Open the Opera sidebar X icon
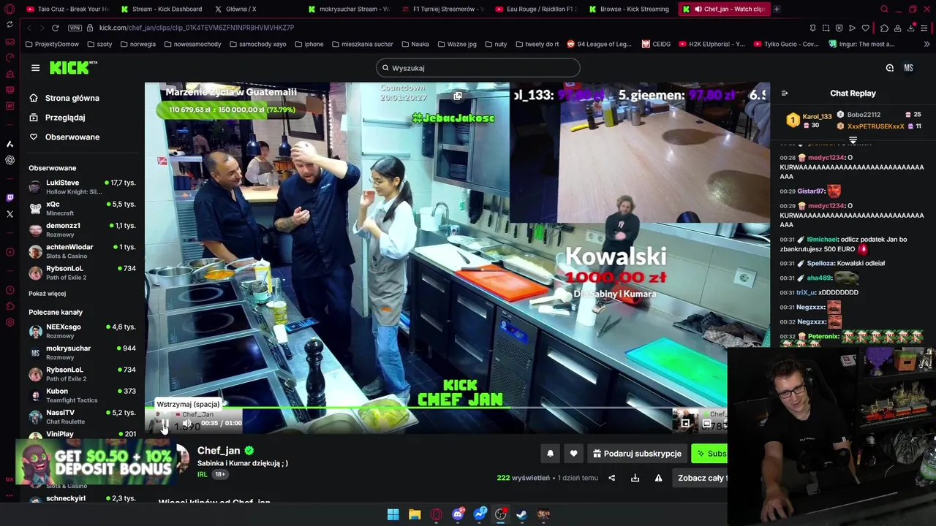 [x=10, y=214]
